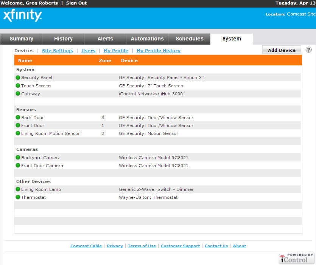
Task: Open the Customer Support footer link
Action: pyautogui.click(x=180, y=246)
